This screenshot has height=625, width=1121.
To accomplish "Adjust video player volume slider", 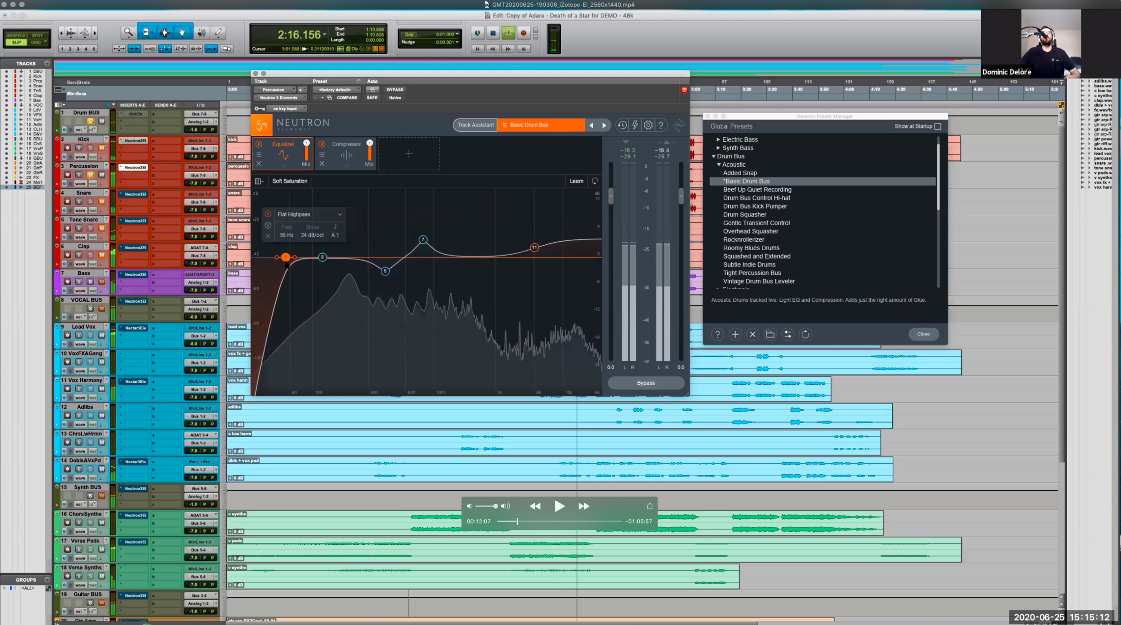I will point(487,506).
